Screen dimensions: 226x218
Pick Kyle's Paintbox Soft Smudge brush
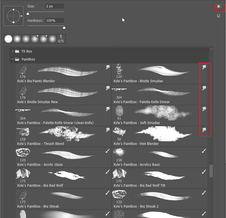coord(160,115)
